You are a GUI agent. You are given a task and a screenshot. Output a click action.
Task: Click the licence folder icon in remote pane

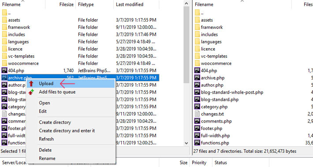tap(197, 49)
